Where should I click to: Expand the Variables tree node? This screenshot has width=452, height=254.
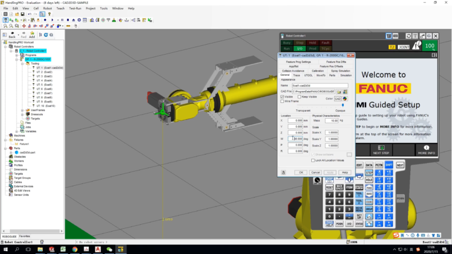[16, 131]
